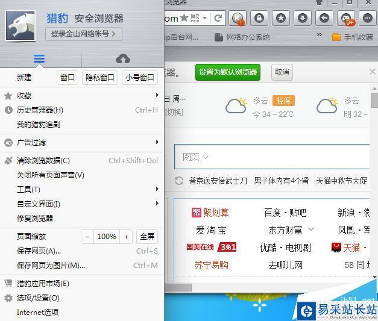
Task: Expand bookmarks bar overflow chevron
Action: (319, 35)
